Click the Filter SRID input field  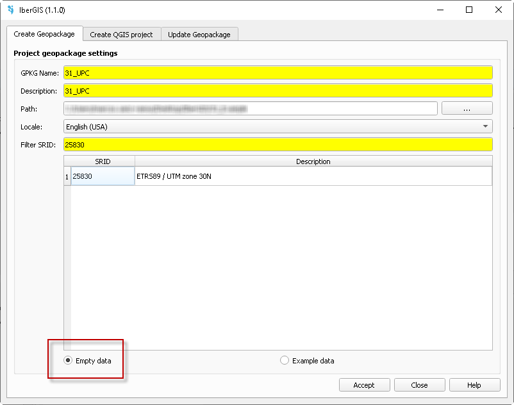click(x=278, y=145)
